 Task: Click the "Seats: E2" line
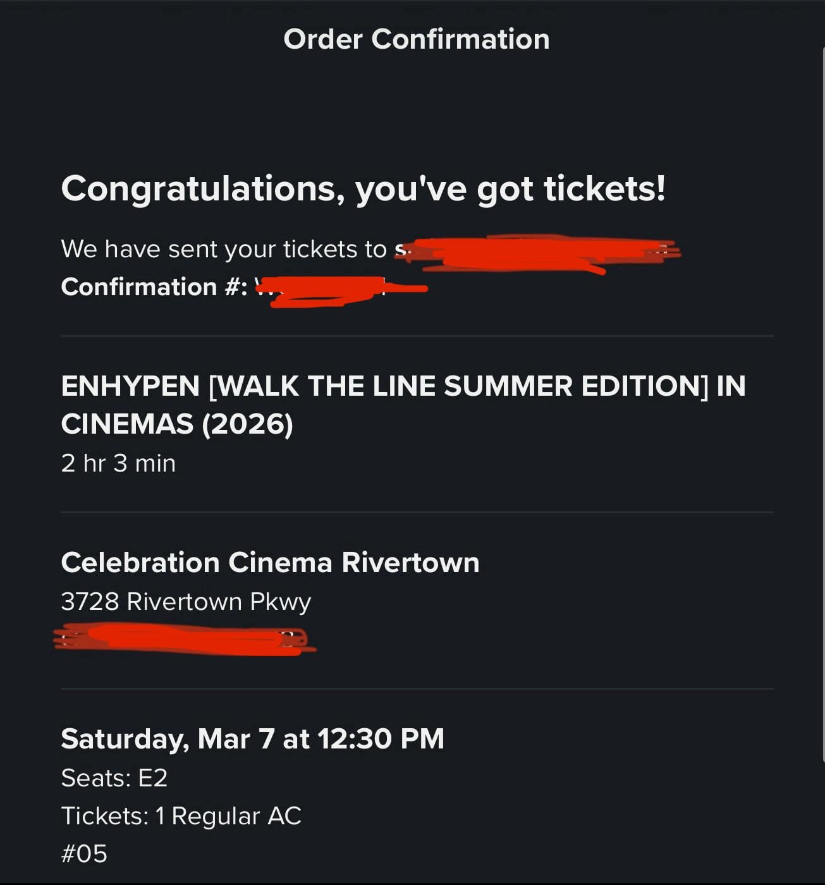(x=114, y=778)
